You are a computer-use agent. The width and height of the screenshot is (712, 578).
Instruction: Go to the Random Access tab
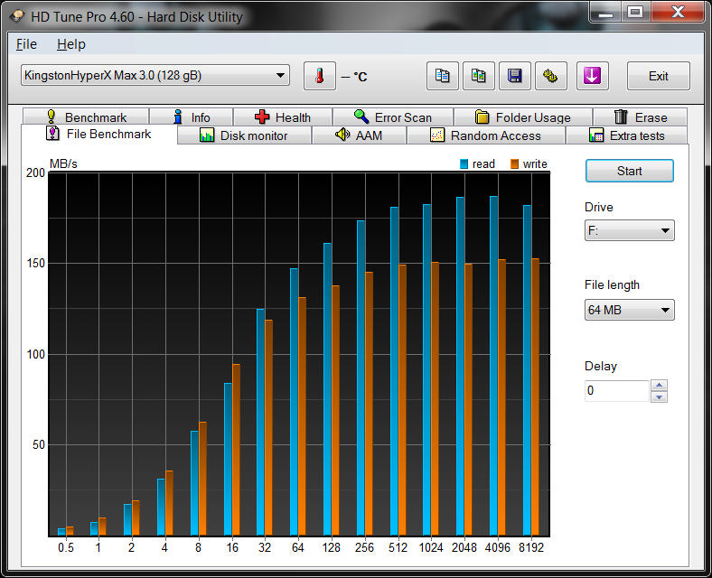(485, 135)
